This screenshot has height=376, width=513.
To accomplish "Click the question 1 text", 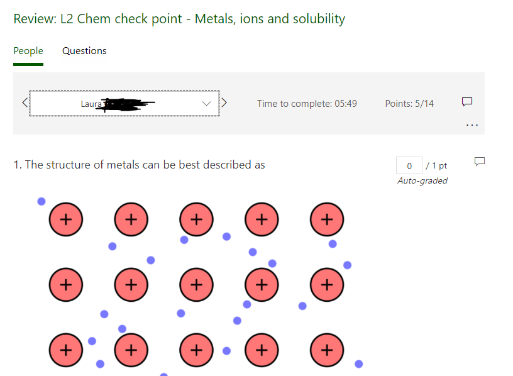I will (139, 165).
